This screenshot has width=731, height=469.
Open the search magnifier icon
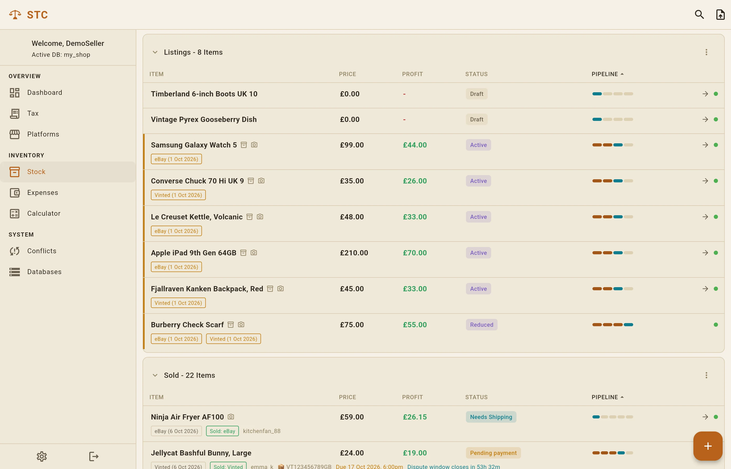pos(699,14)
